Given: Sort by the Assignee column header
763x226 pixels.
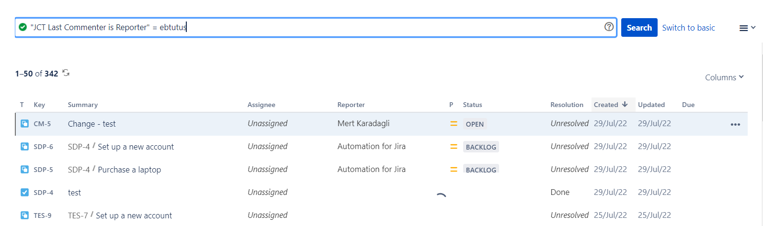Looking at the screenshot, I should (x=261, y=105).
